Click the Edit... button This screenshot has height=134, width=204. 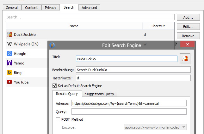pyautogui.click(x=188, y=27)
